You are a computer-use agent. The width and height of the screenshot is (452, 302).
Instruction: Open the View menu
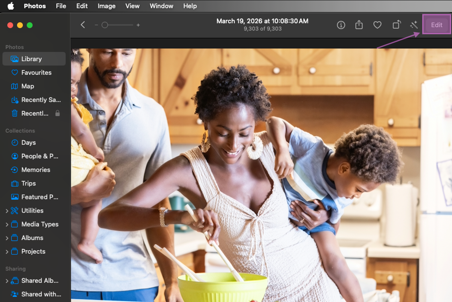pyautogui.click(x=132, y=6)
